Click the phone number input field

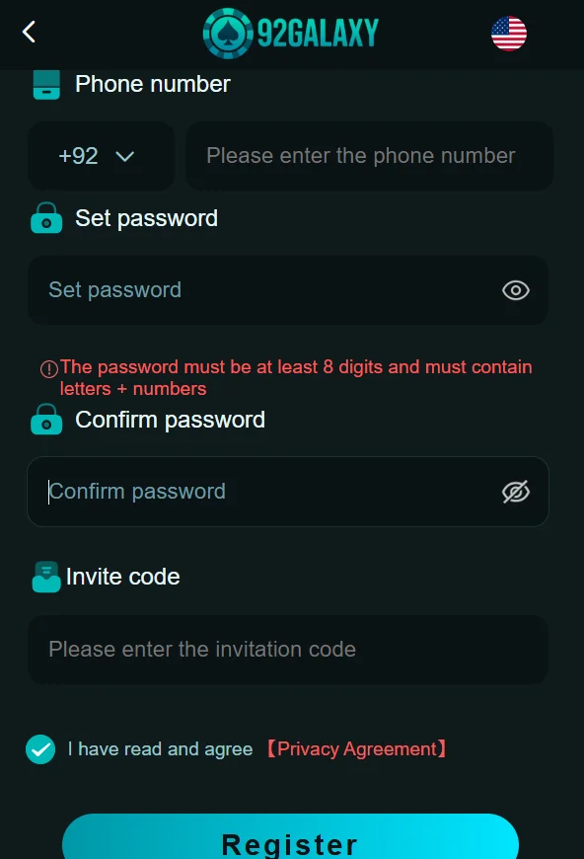369,156
